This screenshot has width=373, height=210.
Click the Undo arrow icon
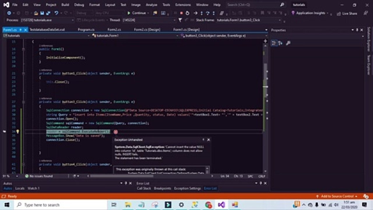click(x=56, y=13)
